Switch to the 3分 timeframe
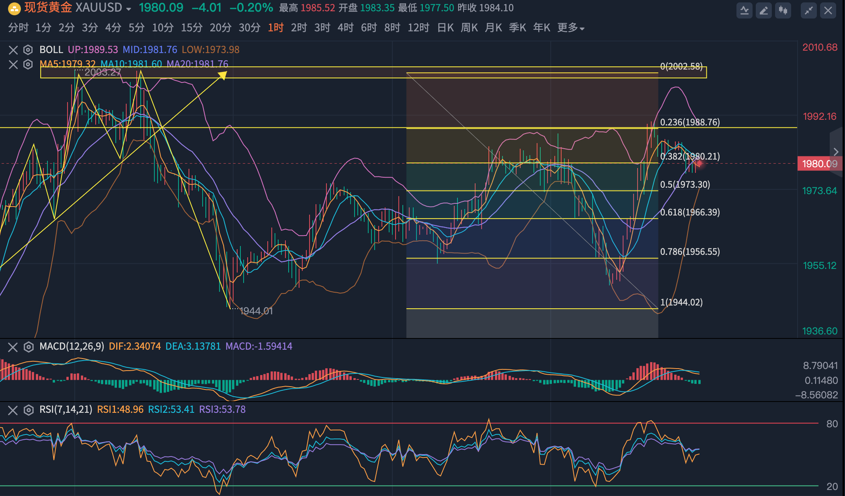The image size is (845, 496). (x=90, y=28)
